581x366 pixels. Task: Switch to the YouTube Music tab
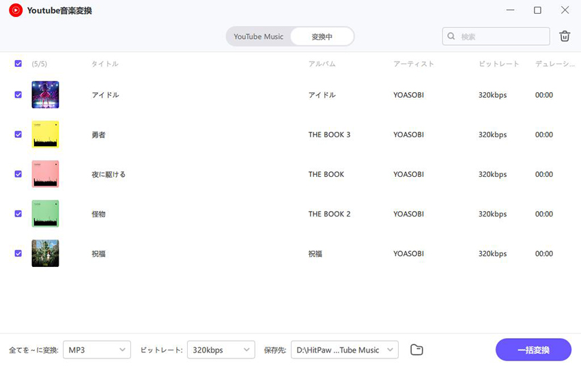[x=258, y=37]
